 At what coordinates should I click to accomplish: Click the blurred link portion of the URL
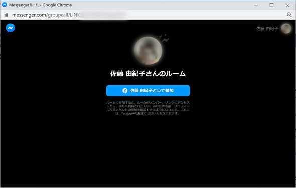(103, 15)
